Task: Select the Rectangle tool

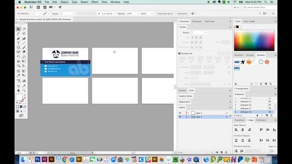Action: (x=18, y=47)
